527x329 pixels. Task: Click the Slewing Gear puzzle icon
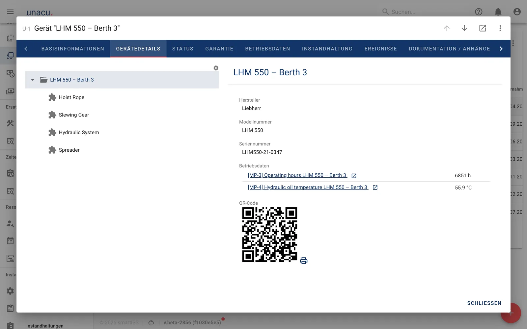52,115
